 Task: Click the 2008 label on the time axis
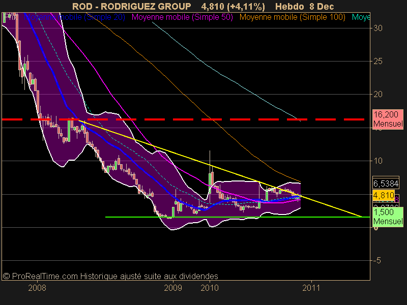click(37, 288)
